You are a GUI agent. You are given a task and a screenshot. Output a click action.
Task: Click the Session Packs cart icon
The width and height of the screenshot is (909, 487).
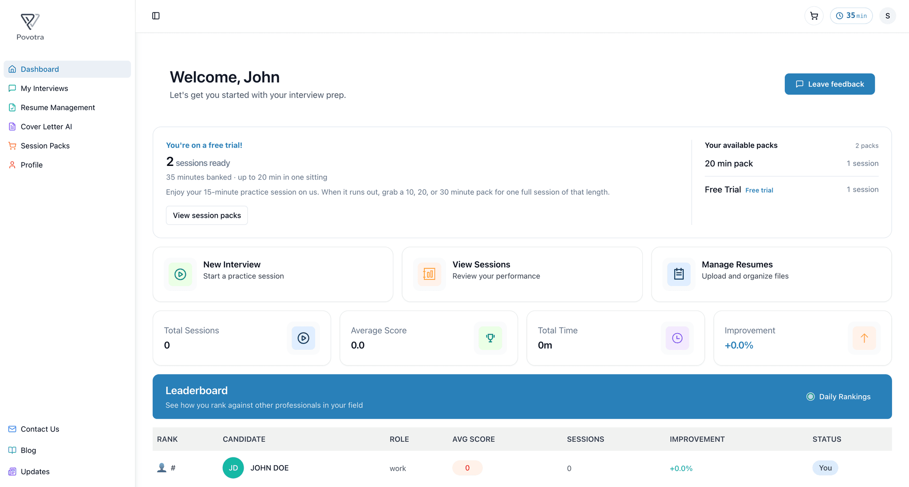click(x=12, y=145)
